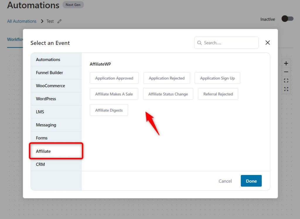Select Affiliate Makes A Sale event

point(114,94)
